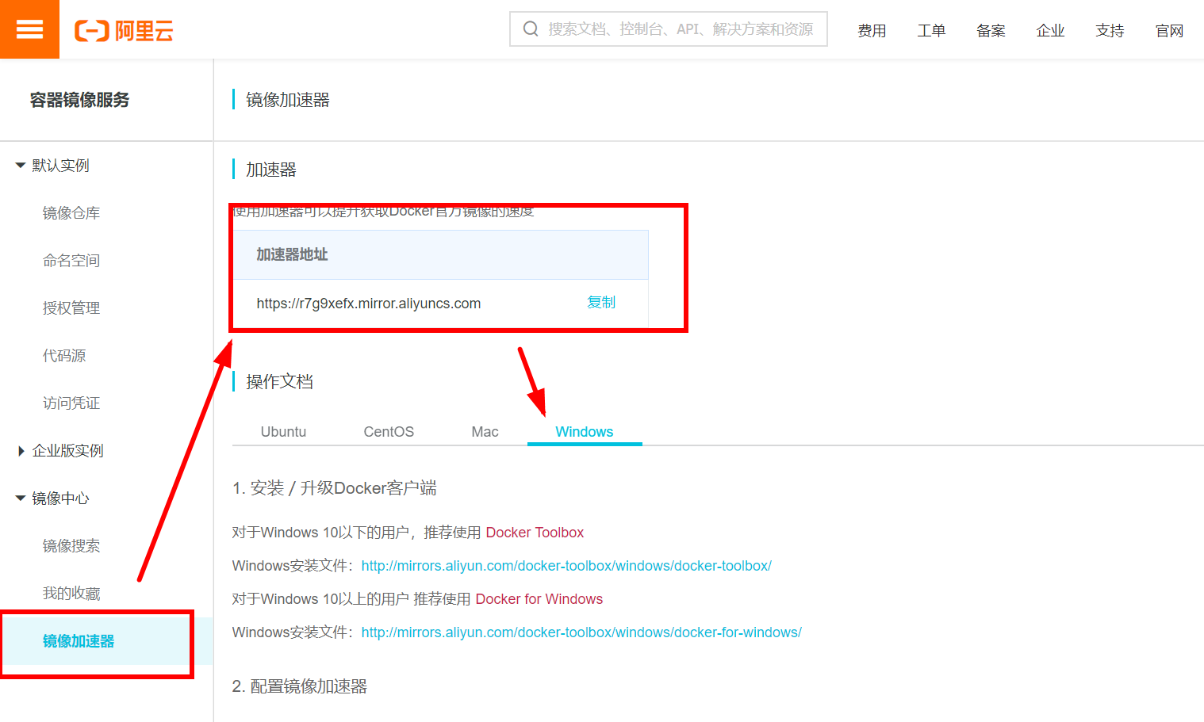Open 命名空间 in the sidebar
The image size is (1204, 722).
[x=71, y=260]
